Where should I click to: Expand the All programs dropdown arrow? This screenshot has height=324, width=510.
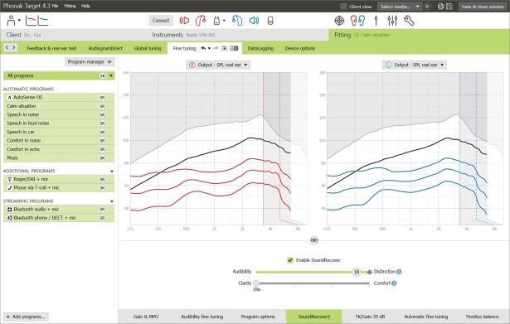(x=111, y=75)
